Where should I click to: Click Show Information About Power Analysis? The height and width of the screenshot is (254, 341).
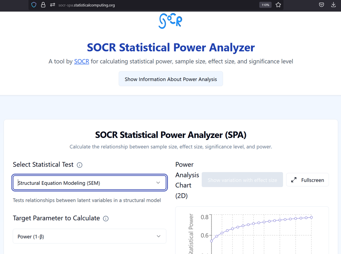pos(170,79)
